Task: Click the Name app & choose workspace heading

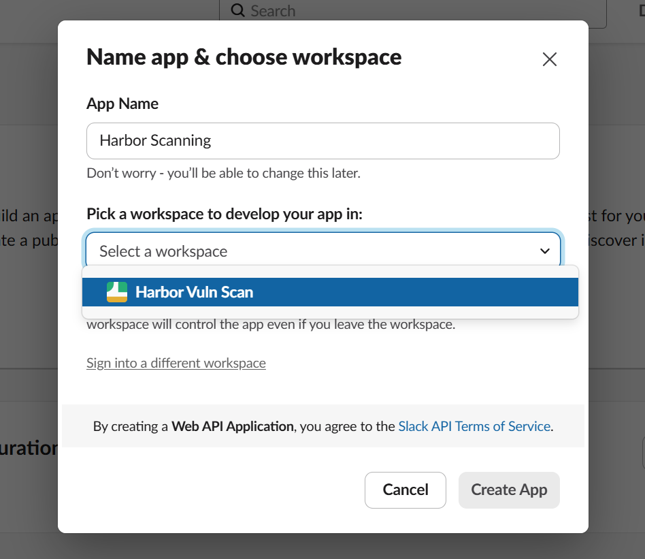Action: click(244, 57)
